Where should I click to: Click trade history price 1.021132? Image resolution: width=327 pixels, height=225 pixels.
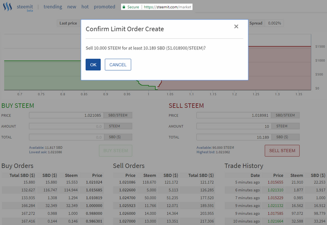275,206
